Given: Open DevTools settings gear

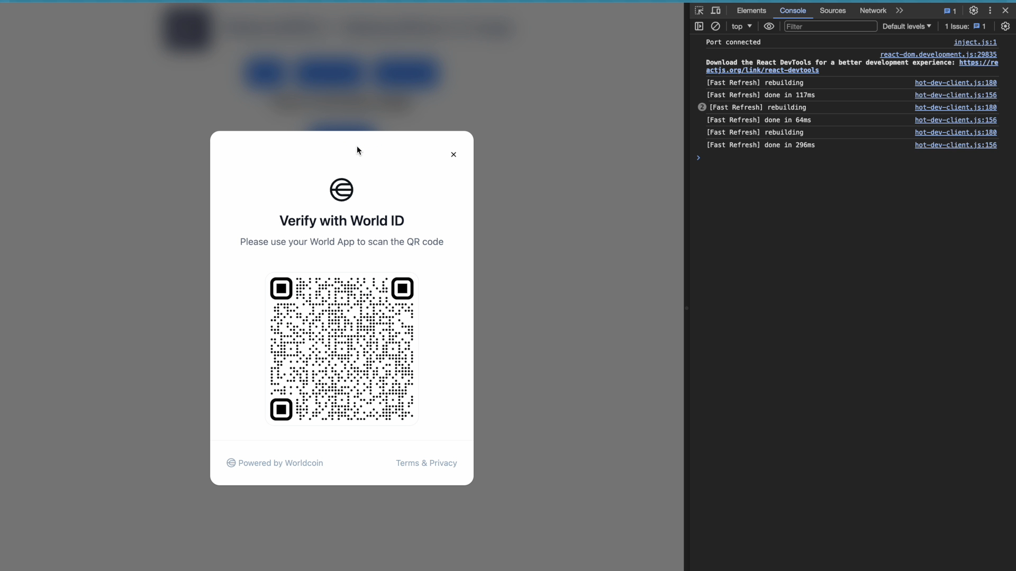Looking at the screenshot, I should (973, 11).
